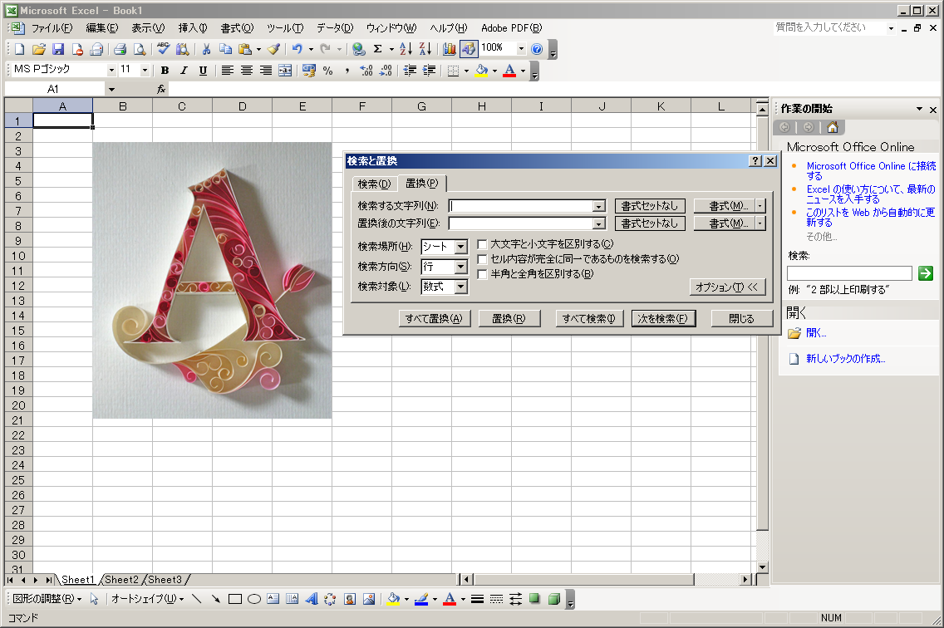Image resolution: width=944 pixels, height=628 pixels.
Task: Insert WordArt from the drawing toolbar
Action: (312, 599)
